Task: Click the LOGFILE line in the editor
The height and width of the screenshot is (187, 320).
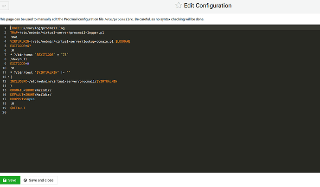Action: (x=38, y=28)
